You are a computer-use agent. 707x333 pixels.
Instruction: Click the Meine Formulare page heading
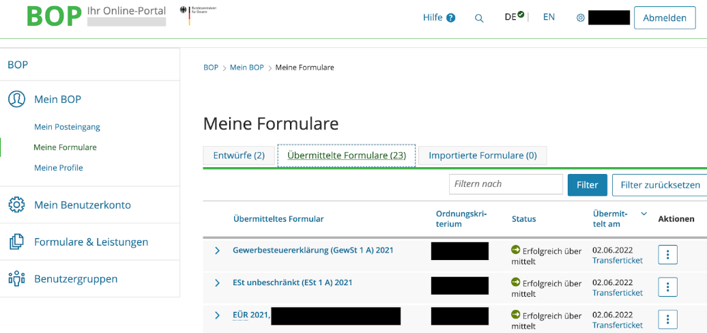tap(270, 124)
